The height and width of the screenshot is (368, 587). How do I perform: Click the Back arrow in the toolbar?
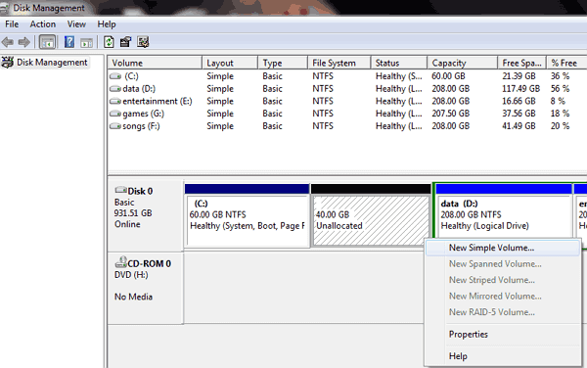tap(8, 42)
